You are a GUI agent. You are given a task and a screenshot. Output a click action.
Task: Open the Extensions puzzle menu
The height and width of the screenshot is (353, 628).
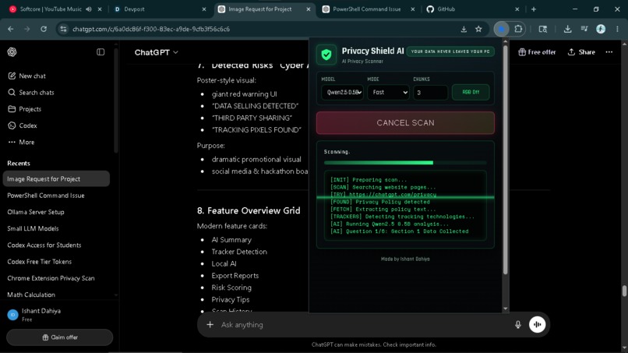(518, 29)
